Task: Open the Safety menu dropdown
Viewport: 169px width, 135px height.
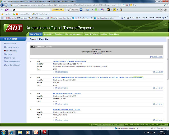Action: coord(151,18)
